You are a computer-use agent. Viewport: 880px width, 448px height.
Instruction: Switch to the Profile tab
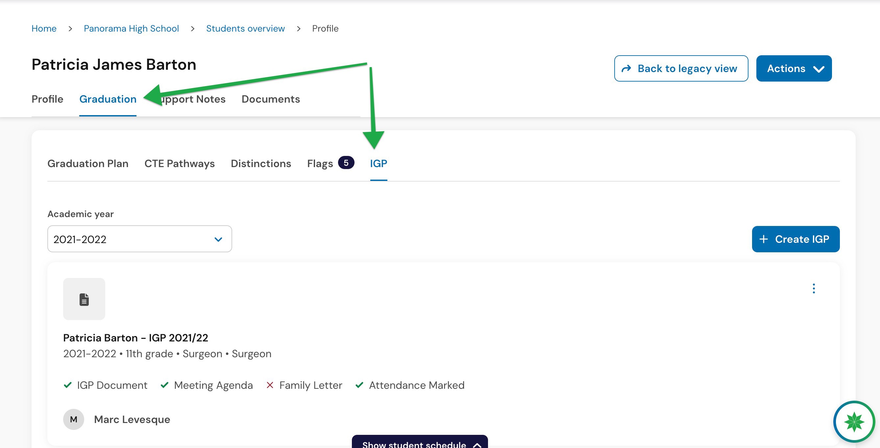[47, 99]
